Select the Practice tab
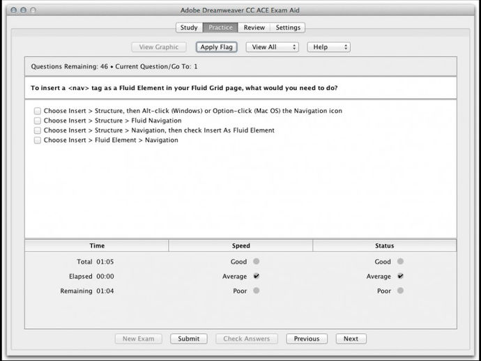This screenshot has width=481, height=361. tap(220, 28)
